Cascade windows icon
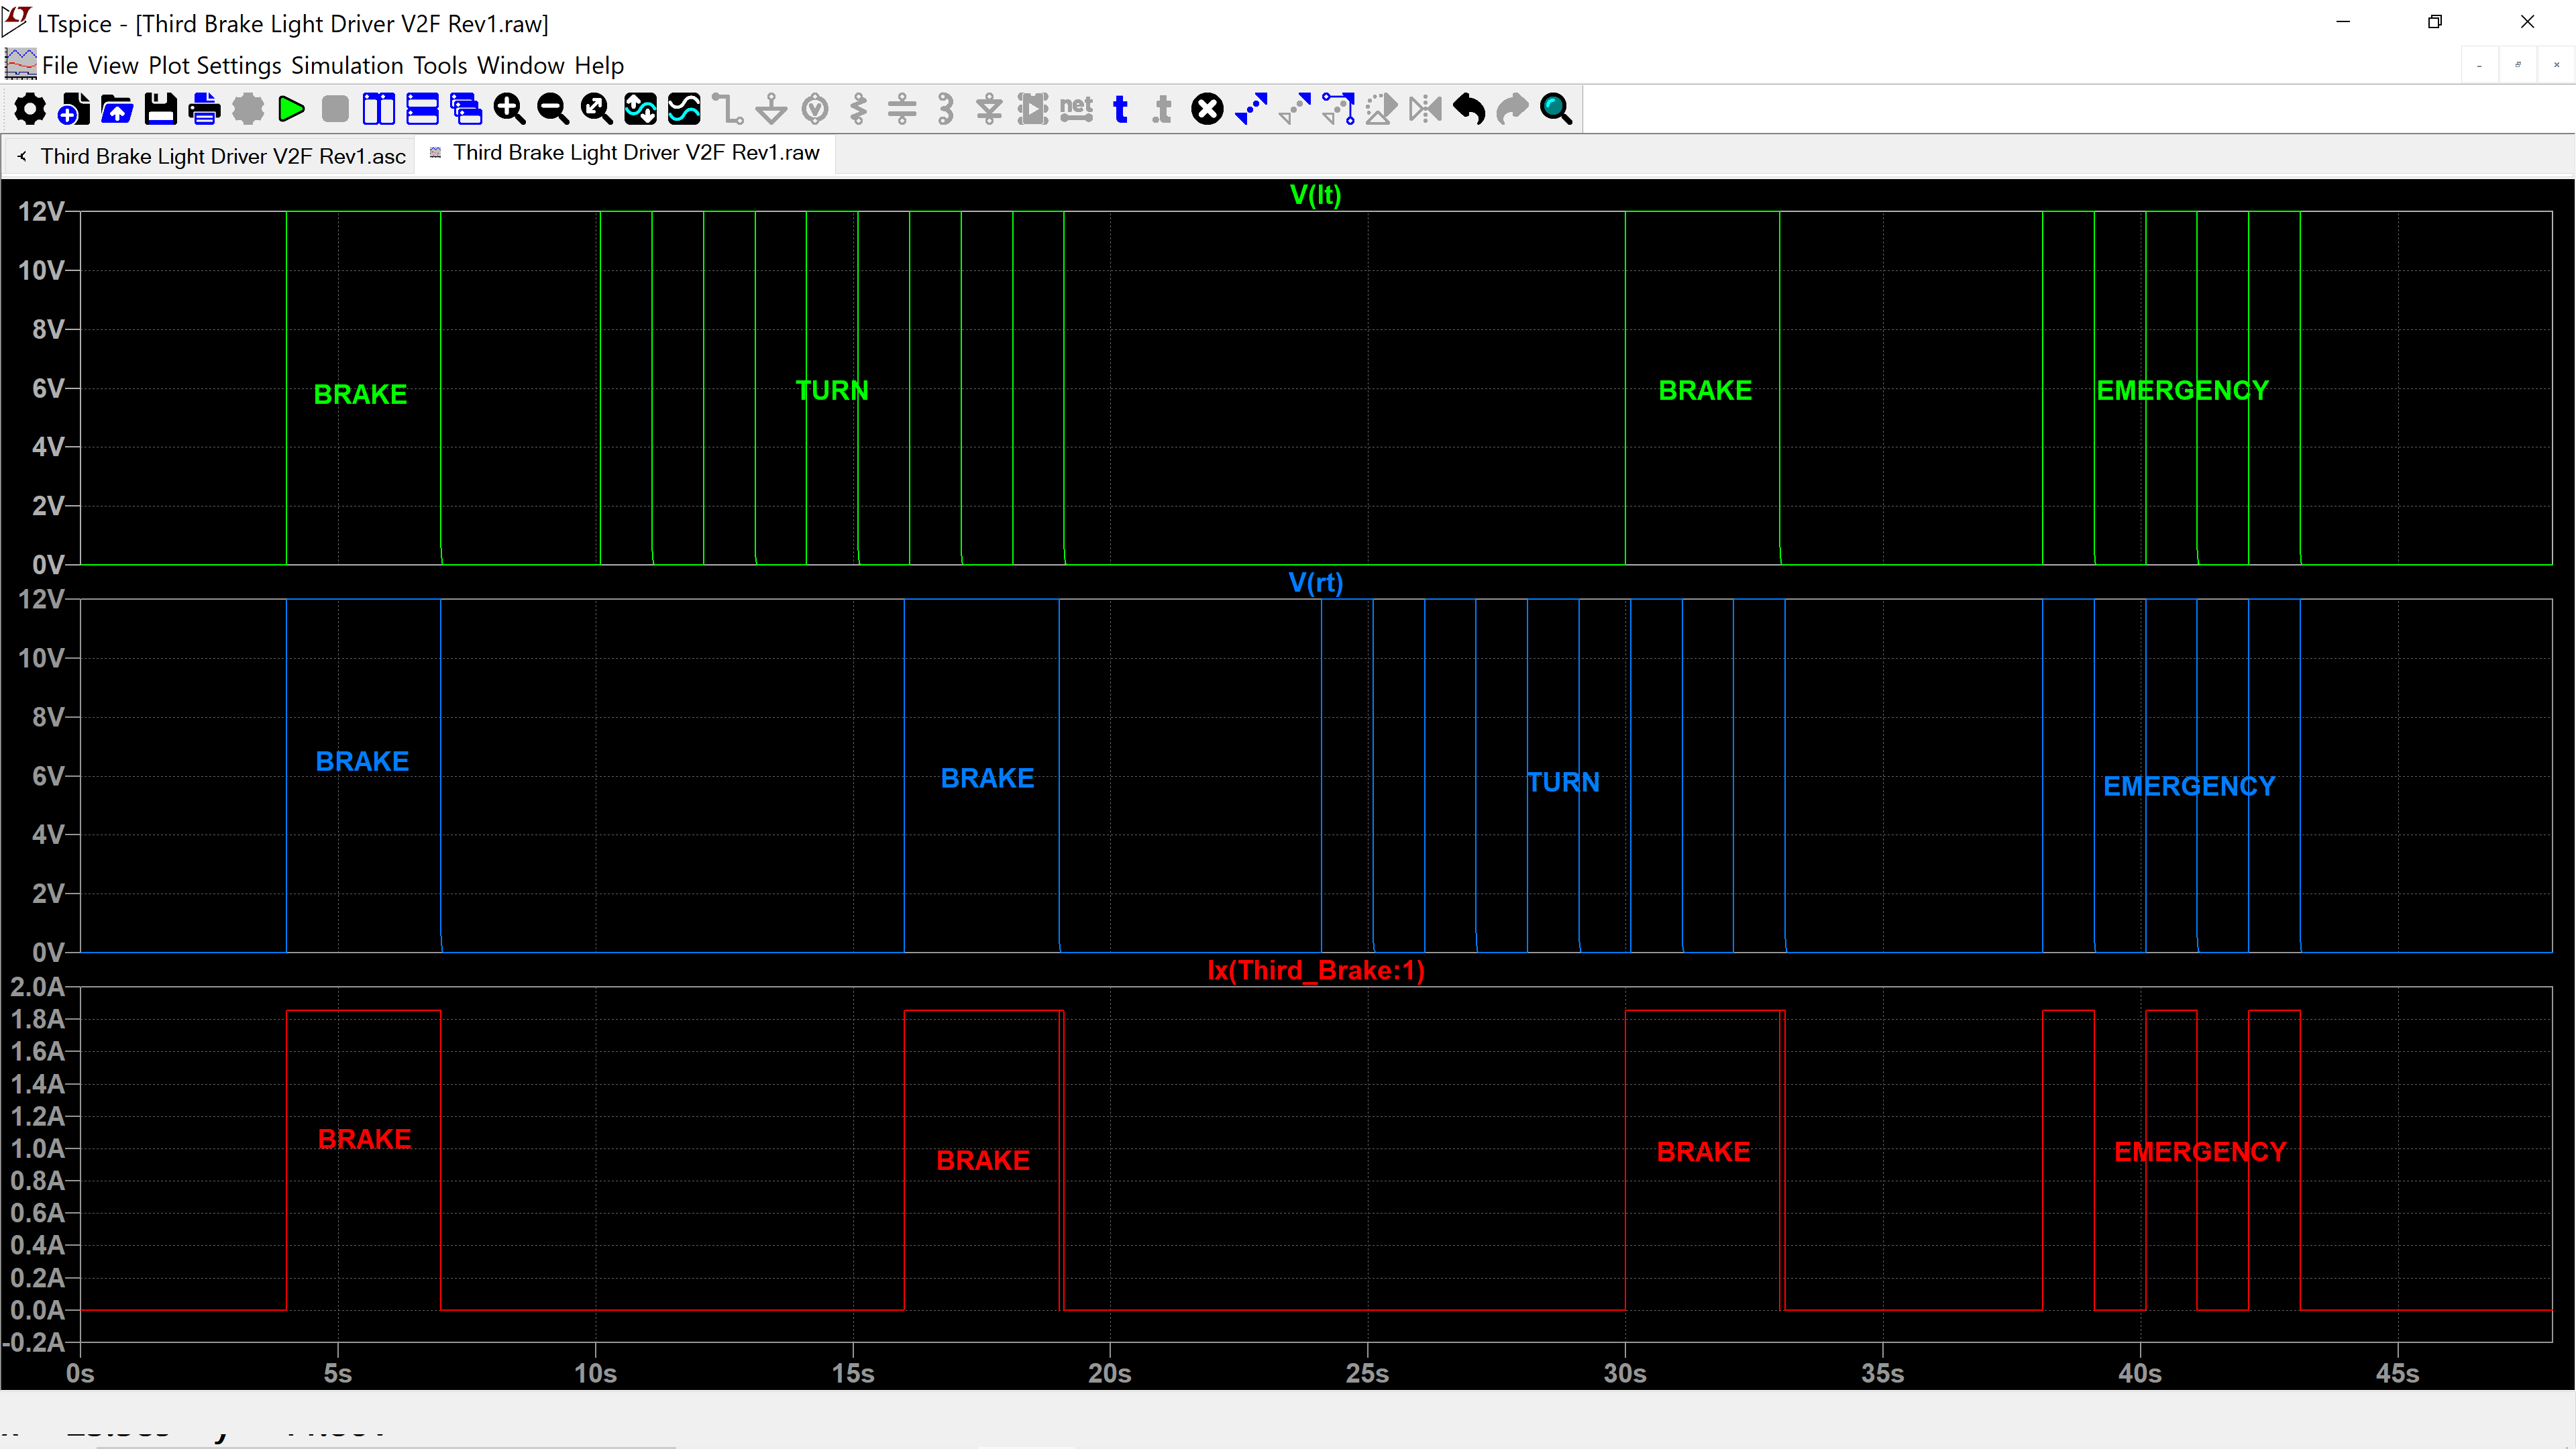 tap(466, 109)
